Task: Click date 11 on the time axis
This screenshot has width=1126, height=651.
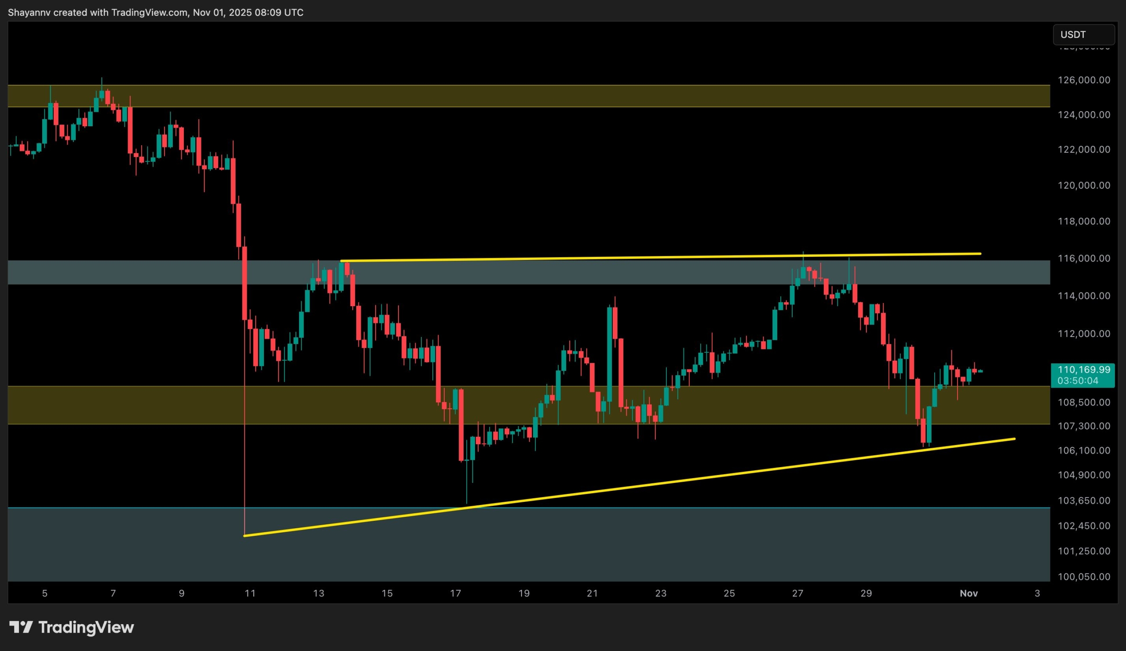Action: tap(250, 593)
